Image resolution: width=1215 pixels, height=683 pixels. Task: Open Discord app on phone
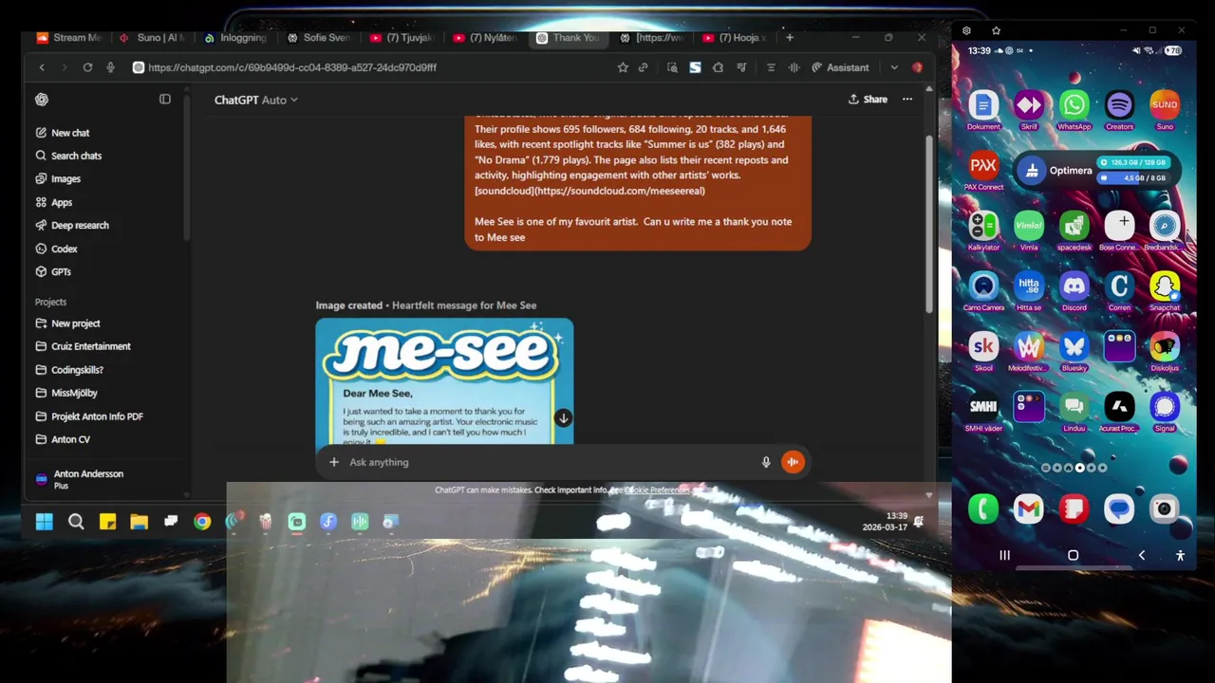point(1075,291)
